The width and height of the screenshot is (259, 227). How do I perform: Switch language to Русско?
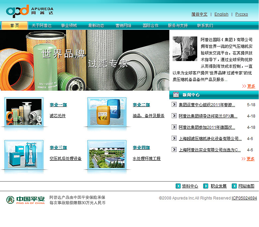[x=241, y=14]
